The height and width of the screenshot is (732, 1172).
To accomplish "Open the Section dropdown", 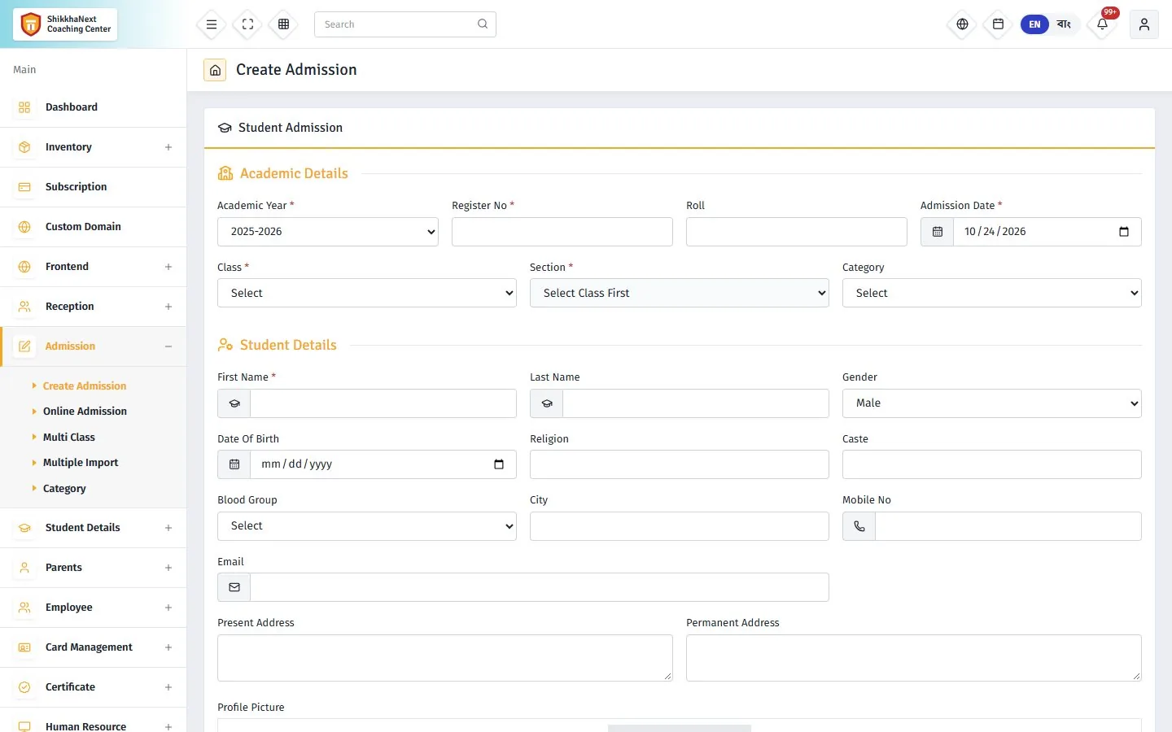I will tap(680, 293).
